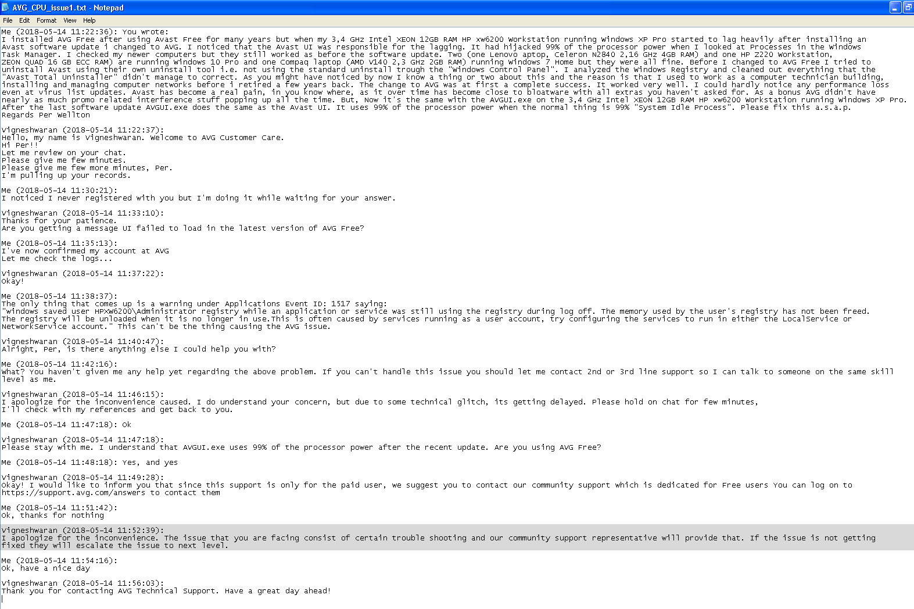Image resolution: width=914 pixels, height=609 pixels.
Task: Click the 'Let me check the logs...' line
Action: click(x=56, y=259)
